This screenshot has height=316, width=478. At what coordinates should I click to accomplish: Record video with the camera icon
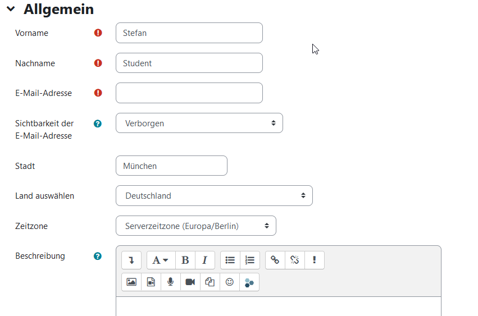coord(190,282)
